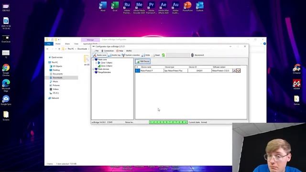Open the Help menu in Configurator
The image size is (306, 172).
[x=120, y=51]
